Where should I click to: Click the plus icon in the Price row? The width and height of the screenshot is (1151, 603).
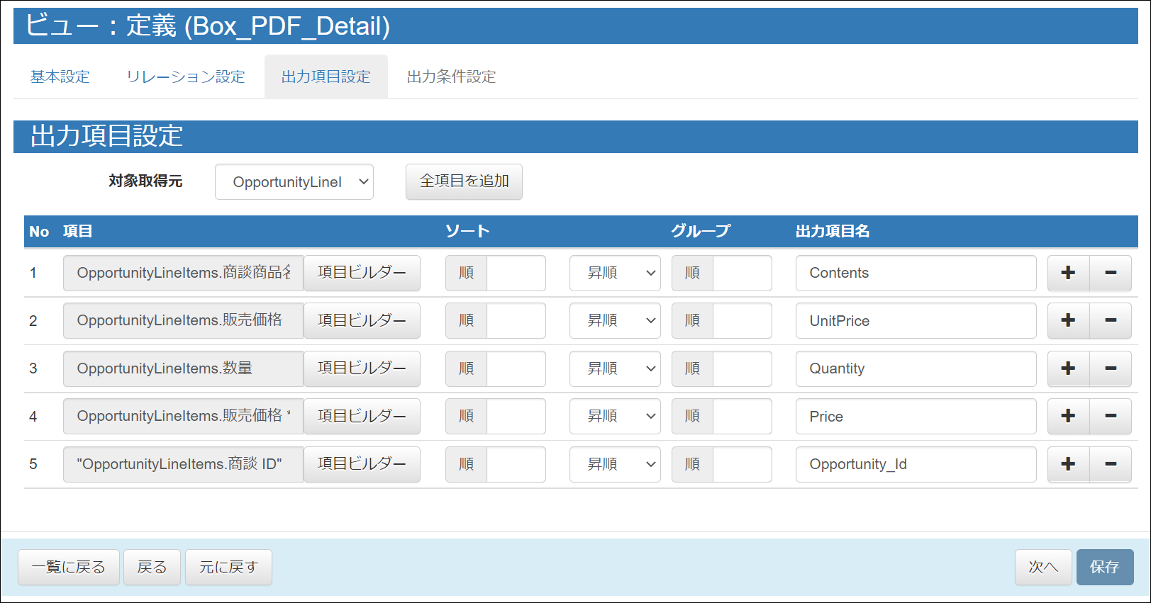pos(1068,416)
